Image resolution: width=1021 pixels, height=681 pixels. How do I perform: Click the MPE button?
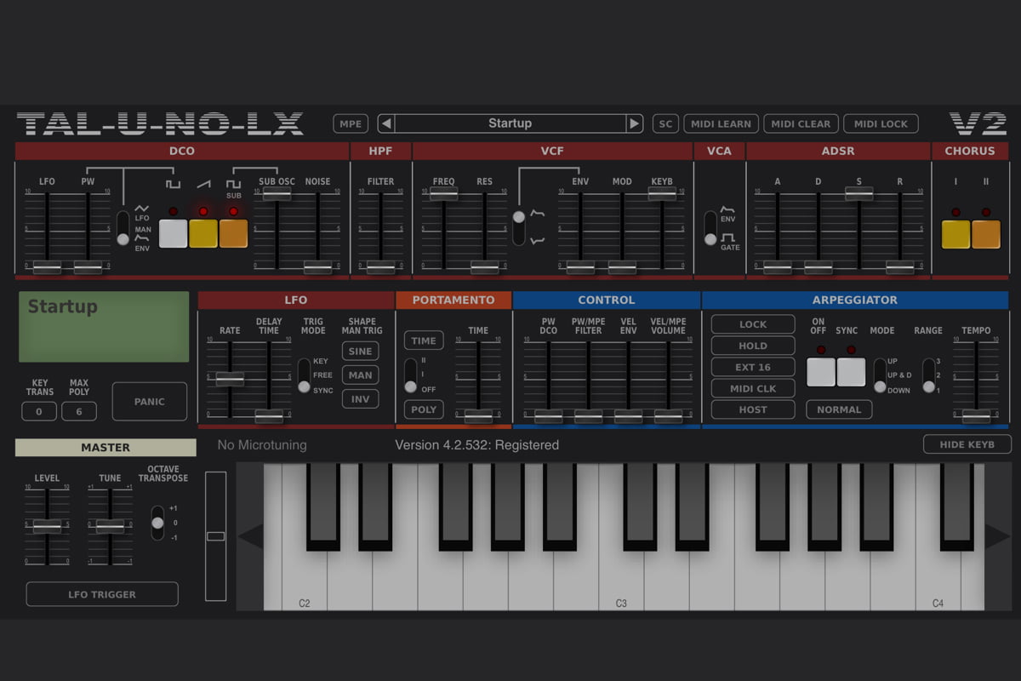351,123
